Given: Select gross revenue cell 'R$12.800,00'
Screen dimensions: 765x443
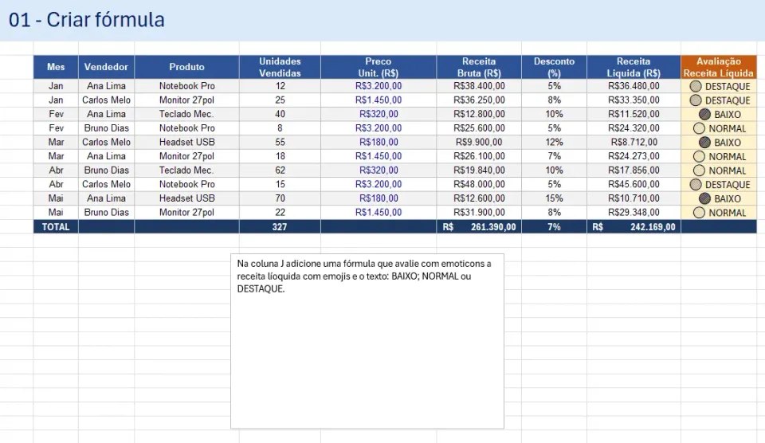Looking at the screenshot, I should [x=479, y=114].
